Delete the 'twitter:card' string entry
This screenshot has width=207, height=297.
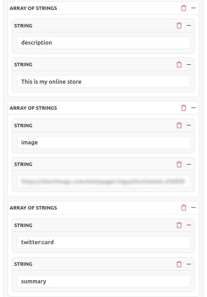pos(179,225)
